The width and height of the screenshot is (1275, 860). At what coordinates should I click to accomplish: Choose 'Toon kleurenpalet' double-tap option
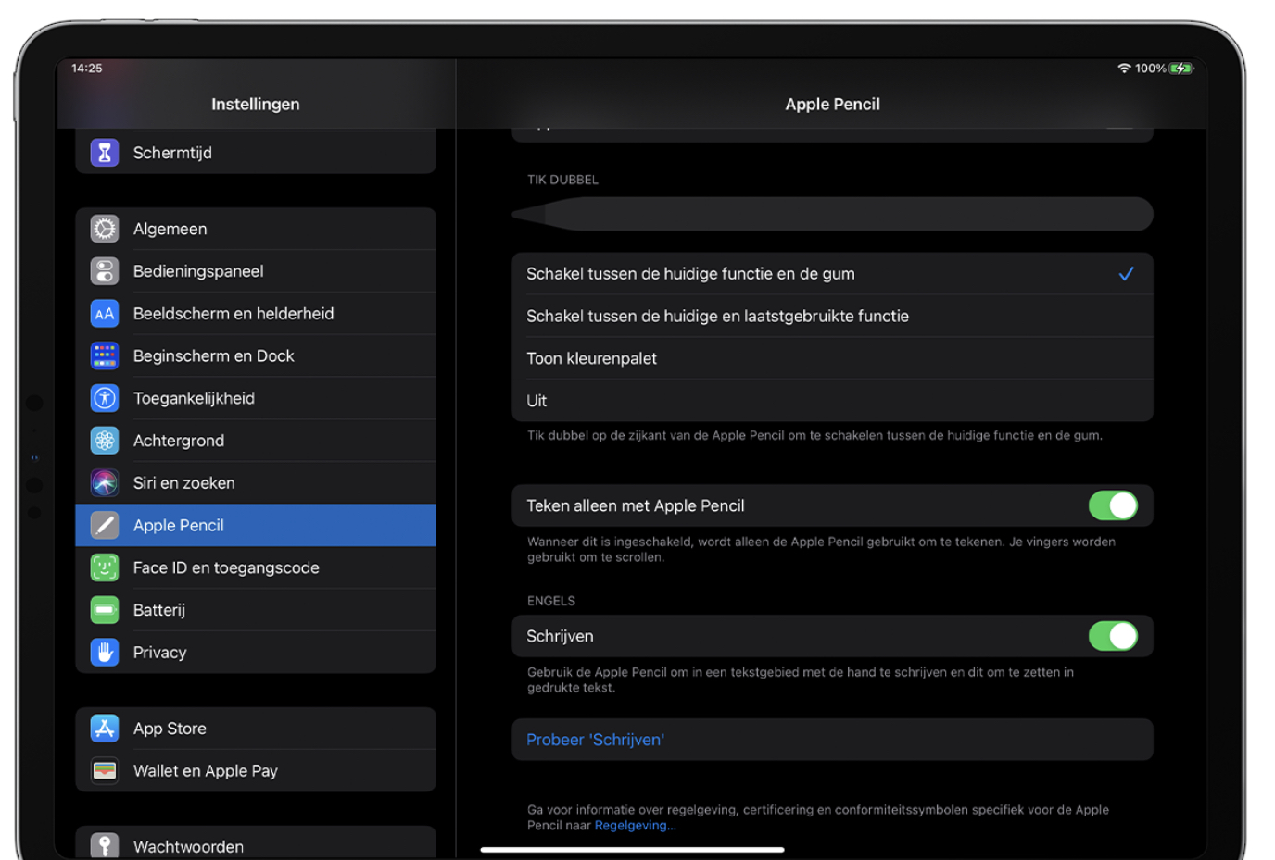(x=832, y=358)
